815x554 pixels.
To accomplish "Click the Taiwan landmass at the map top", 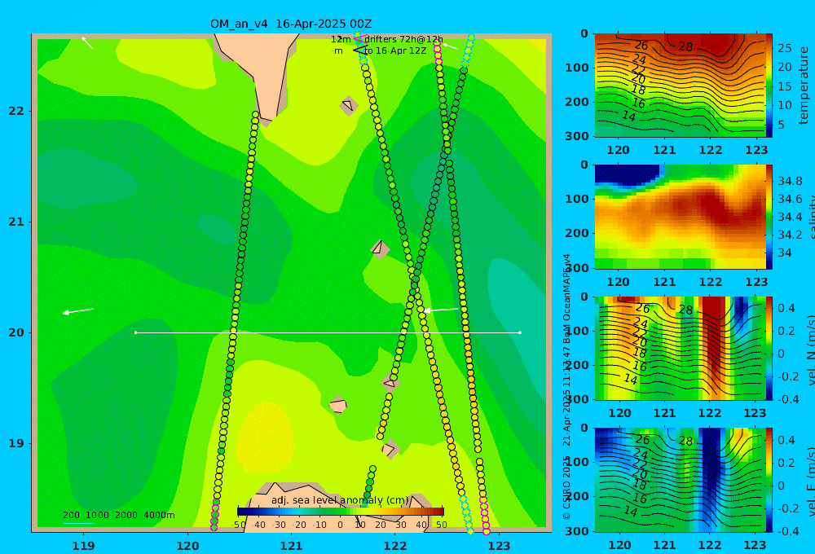I will pyautogui.click(x=260, y=73).
